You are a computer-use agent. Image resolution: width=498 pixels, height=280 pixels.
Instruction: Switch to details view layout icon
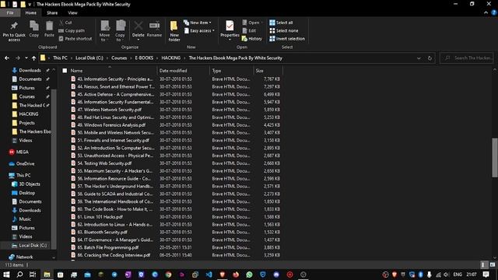[484, 264]
